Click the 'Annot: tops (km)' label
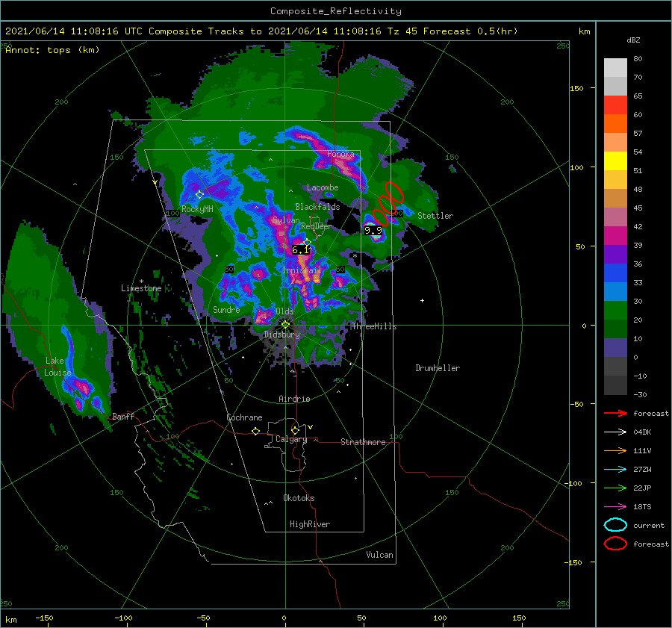Viewport: 672px width, 628px height. pyautogui.click(x=52, y=50)
